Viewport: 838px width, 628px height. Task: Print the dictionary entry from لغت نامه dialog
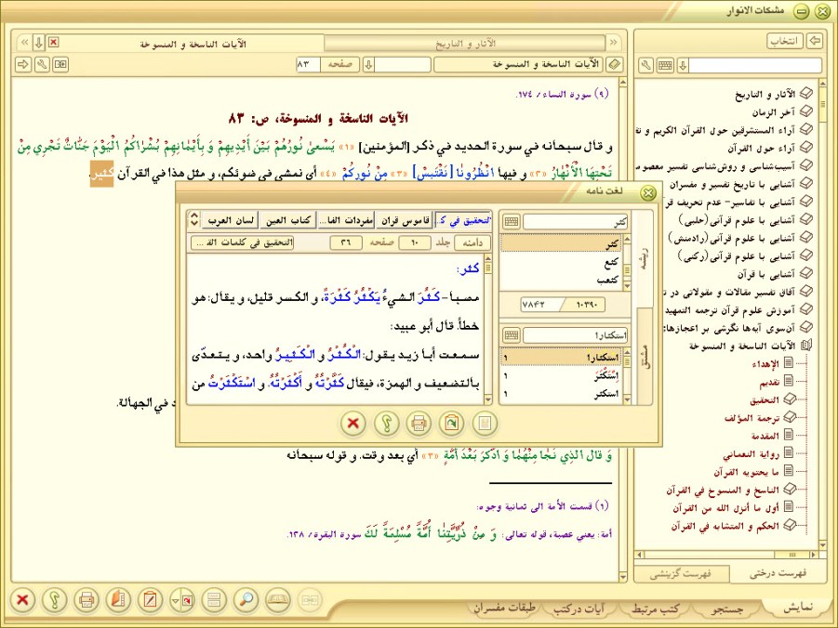pos(419,424)
